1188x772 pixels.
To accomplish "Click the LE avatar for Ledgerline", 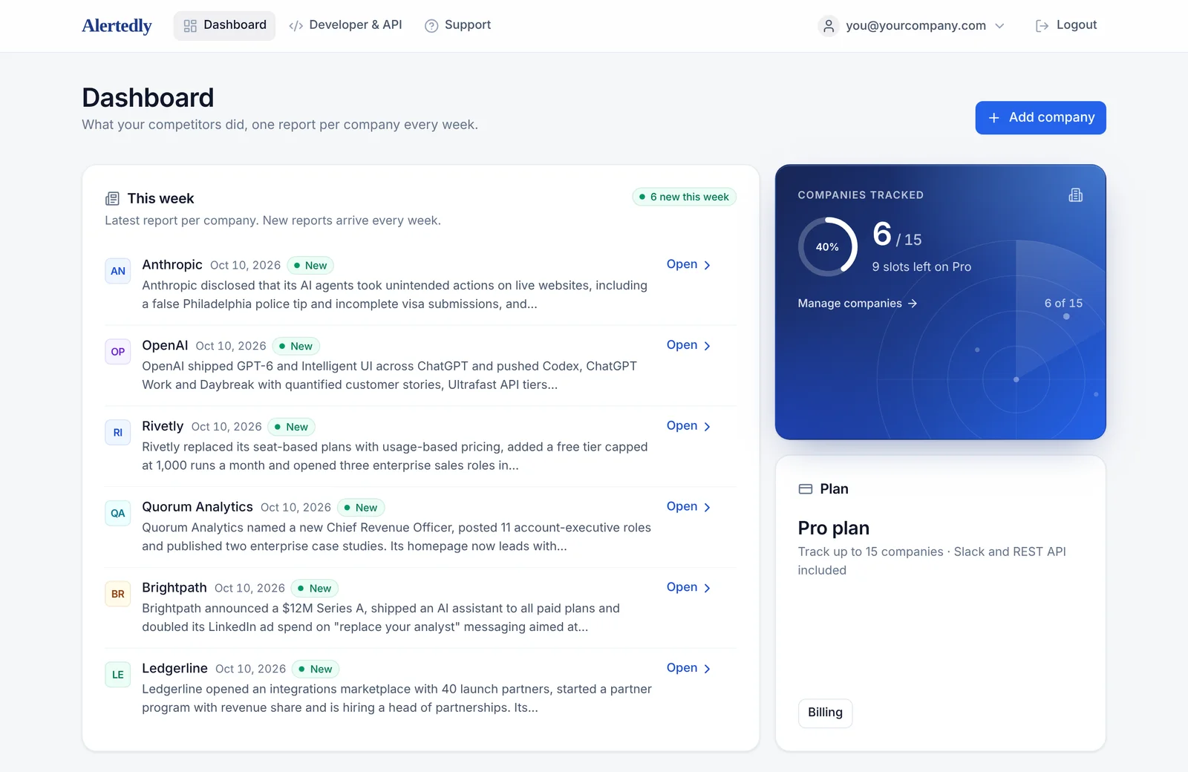I will tap(118, 675).
